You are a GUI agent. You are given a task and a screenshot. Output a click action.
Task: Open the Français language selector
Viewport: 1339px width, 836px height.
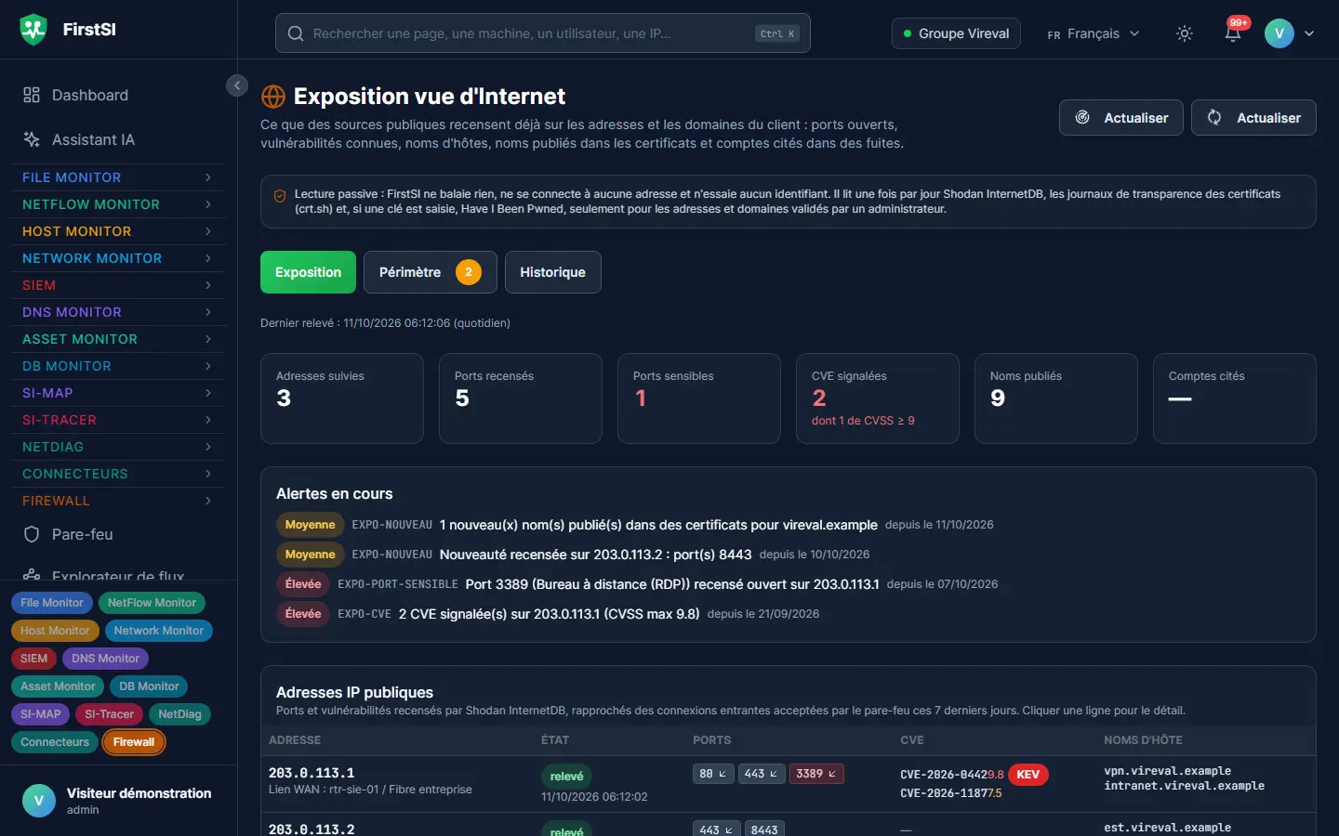pyautogui.click(x=1093, y=33)
